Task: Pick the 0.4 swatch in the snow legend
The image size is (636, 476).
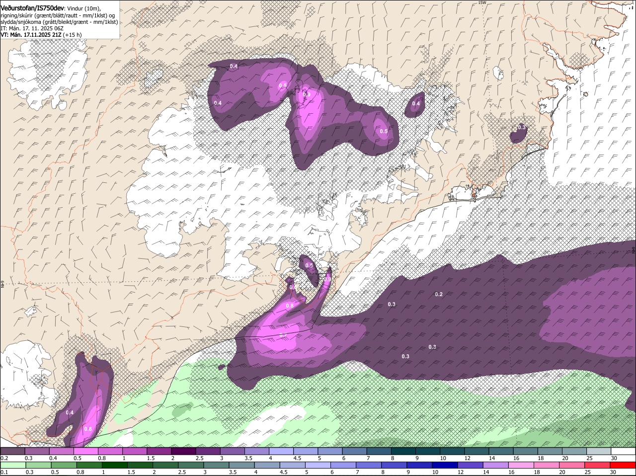Action: (x=61, y=451)
